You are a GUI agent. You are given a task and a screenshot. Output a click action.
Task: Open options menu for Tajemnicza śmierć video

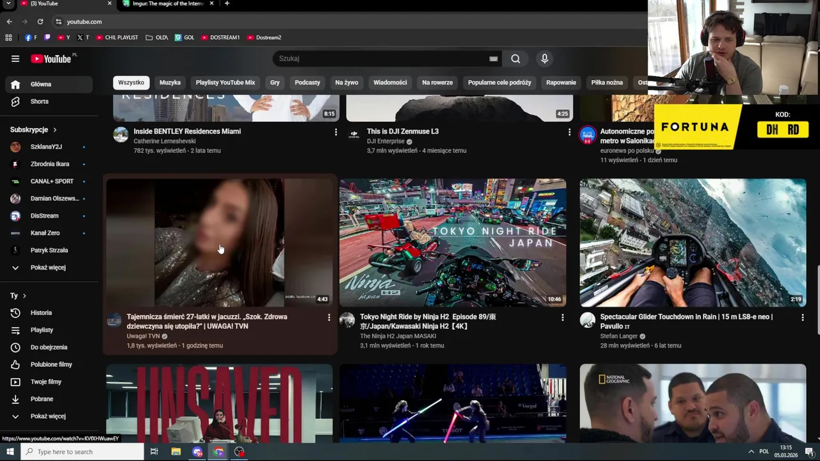tap(329, 318)
